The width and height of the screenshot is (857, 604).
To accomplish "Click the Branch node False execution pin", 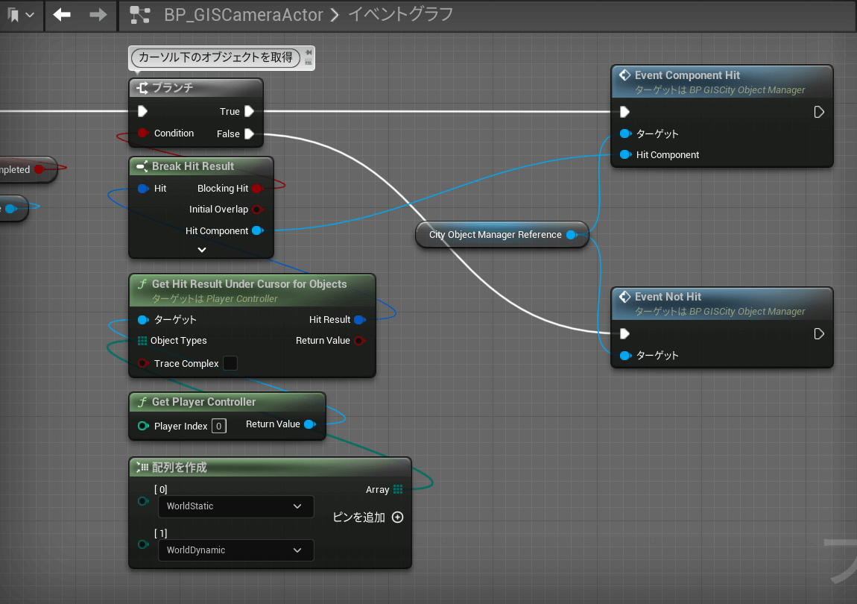I will point(249,134).
